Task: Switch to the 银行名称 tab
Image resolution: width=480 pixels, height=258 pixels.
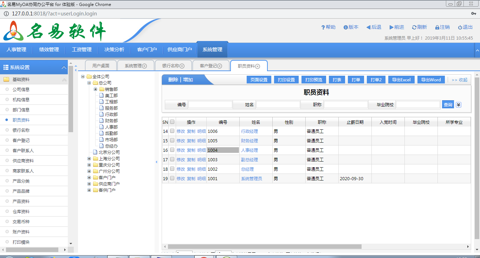Action: 171,66
